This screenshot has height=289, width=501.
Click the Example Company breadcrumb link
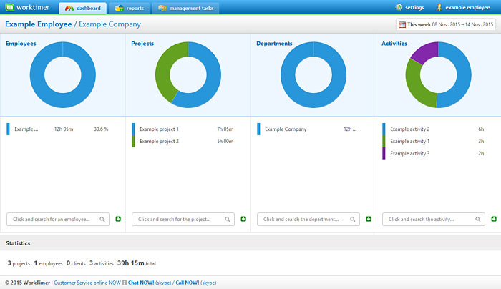110,24
